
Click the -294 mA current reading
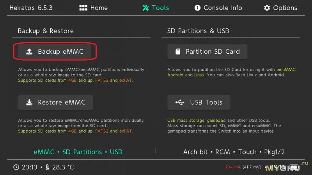[x=232, y=167]
